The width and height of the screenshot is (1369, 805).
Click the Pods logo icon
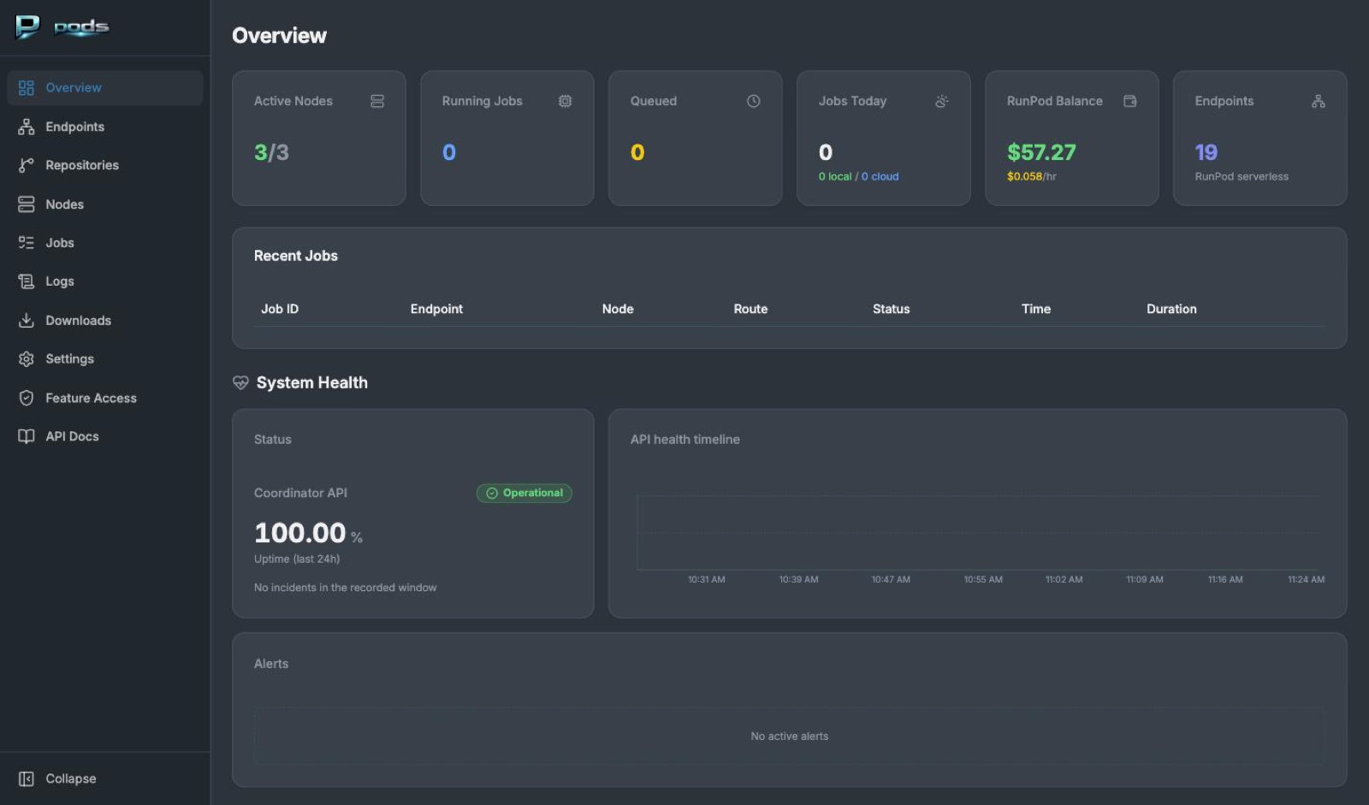tap(27, 27)
